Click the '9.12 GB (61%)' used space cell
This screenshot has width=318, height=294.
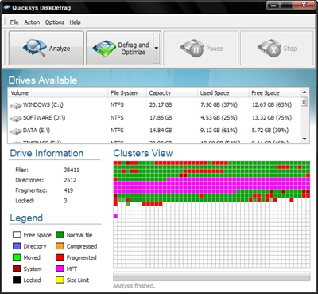point(219,131)
